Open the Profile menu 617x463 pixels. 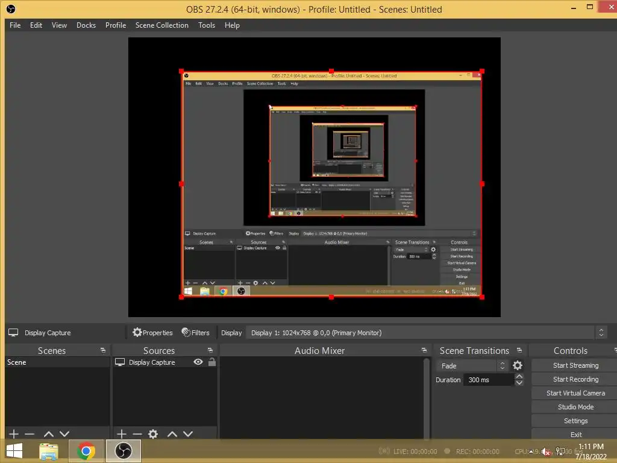point(116,25)
